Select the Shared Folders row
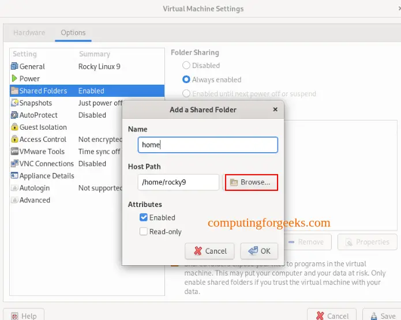401x320 pixels. tap(87, 91)
